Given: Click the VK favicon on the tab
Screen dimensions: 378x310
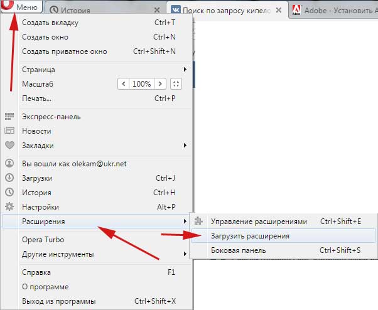Looking at the screenshot, I should [x=176, y=11].
